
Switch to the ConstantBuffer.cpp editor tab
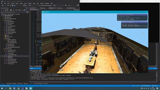coord(71,8)
